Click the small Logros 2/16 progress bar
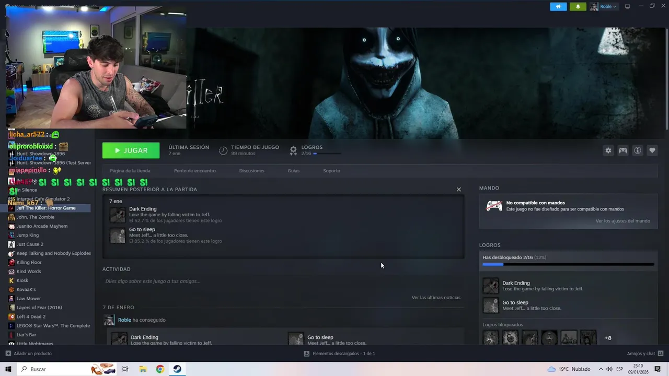 (x=327, y=154)
